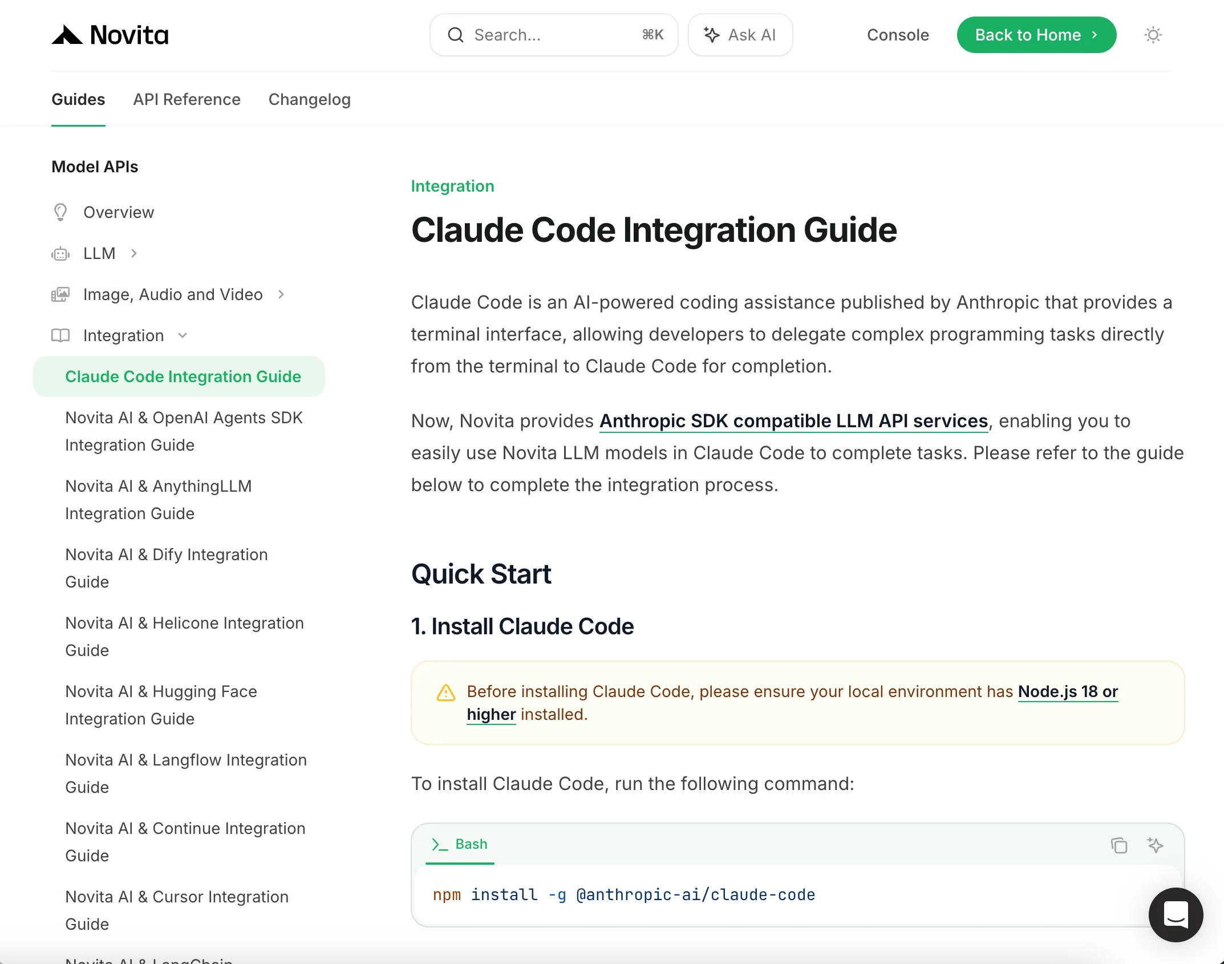Select Claude Code Integration Guide sidebar item
The width and height of the screenshot is (1224, 964).
point(179,376)
